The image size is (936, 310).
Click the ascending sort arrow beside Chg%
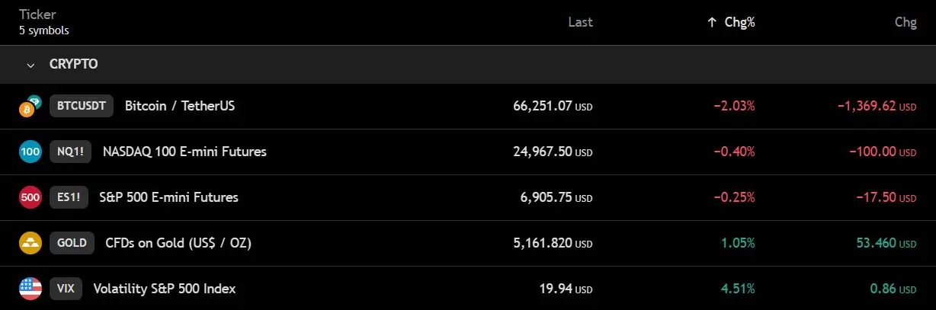711,23
